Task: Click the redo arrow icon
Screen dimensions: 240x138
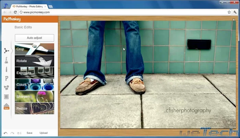Action: click(12, 133)
